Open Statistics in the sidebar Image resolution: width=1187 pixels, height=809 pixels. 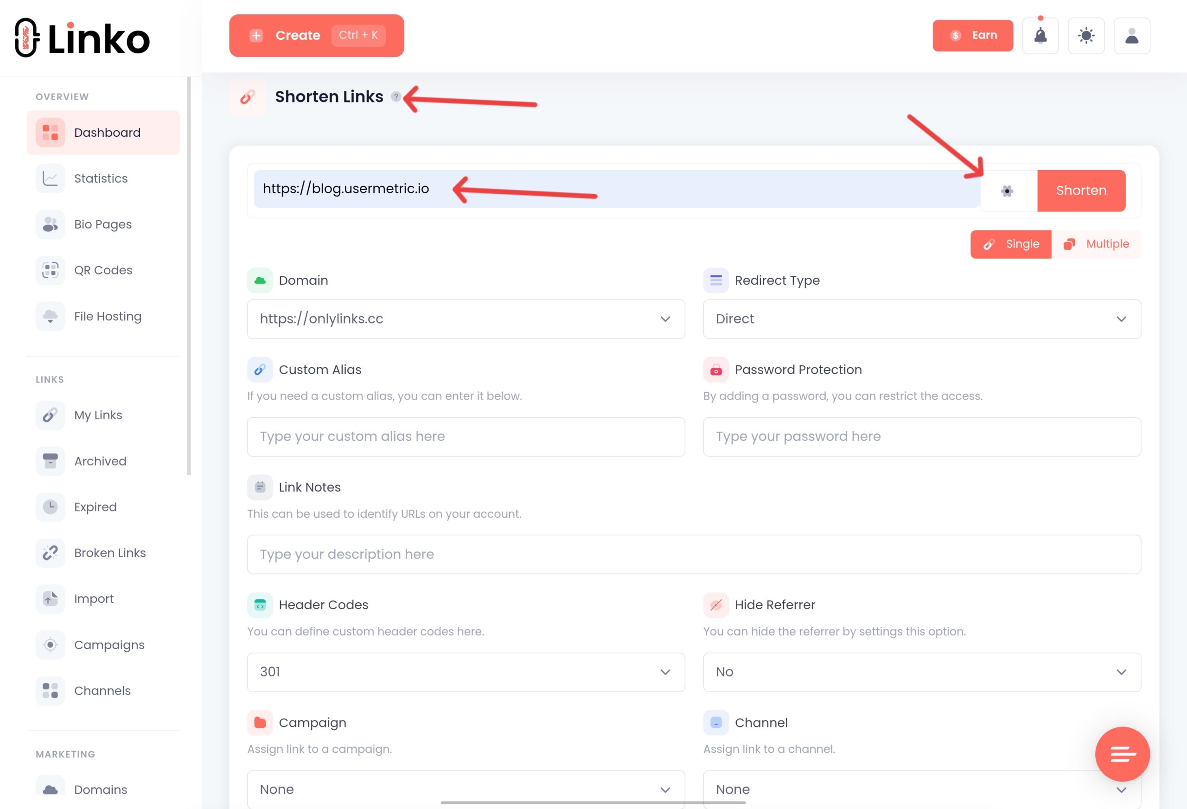[x=103, y=179]
